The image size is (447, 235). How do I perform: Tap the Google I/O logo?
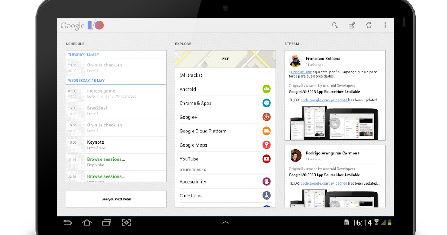pos(82,25)
